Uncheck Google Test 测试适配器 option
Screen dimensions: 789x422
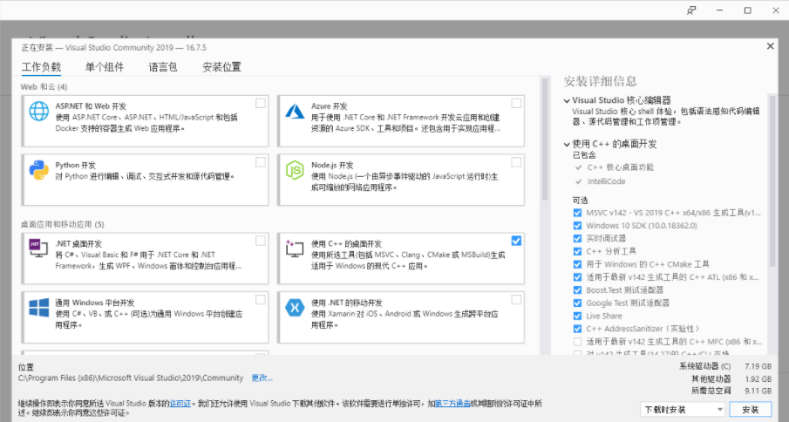click(x=577, y=303)
